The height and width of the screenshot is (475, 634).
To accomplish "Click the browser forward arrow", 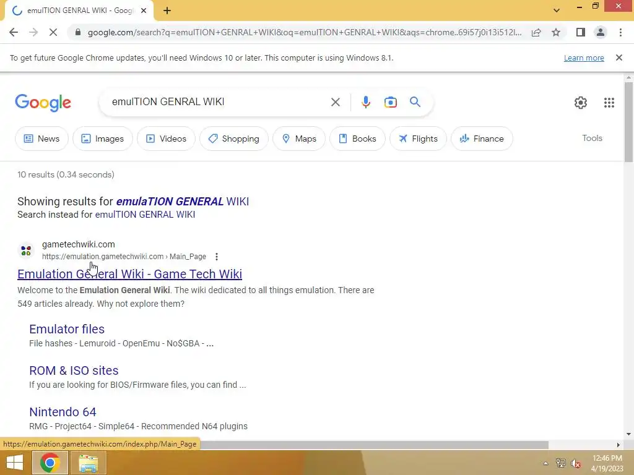I will (x=33, y=32).
